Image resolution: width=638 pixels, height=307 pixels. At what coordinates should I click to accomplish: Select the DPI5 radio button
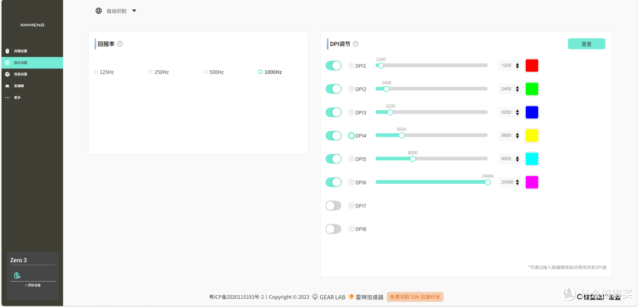[x=351, y=159]
